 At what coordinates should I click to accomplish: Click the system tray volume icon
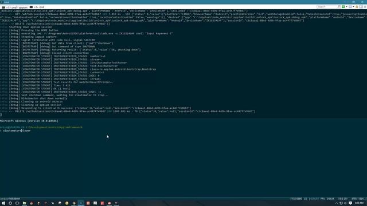[345, 203]
